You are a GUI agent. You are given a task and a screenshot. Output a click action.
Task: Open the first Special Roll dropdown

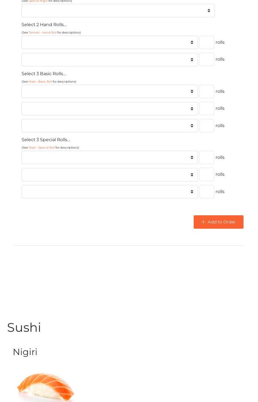coord(110,157)
